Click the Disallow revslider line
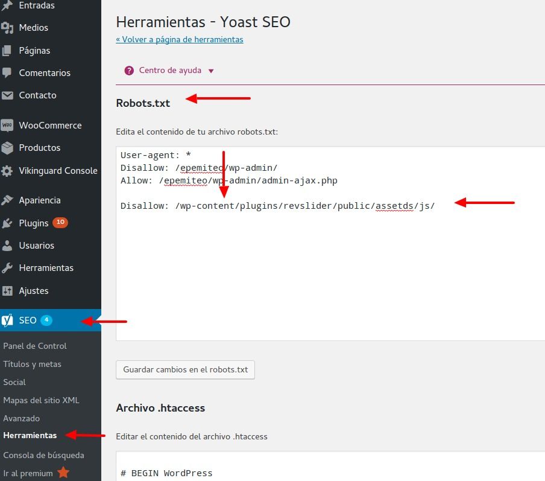This screenshot has height=481, width=545. [x=277, y=206]
